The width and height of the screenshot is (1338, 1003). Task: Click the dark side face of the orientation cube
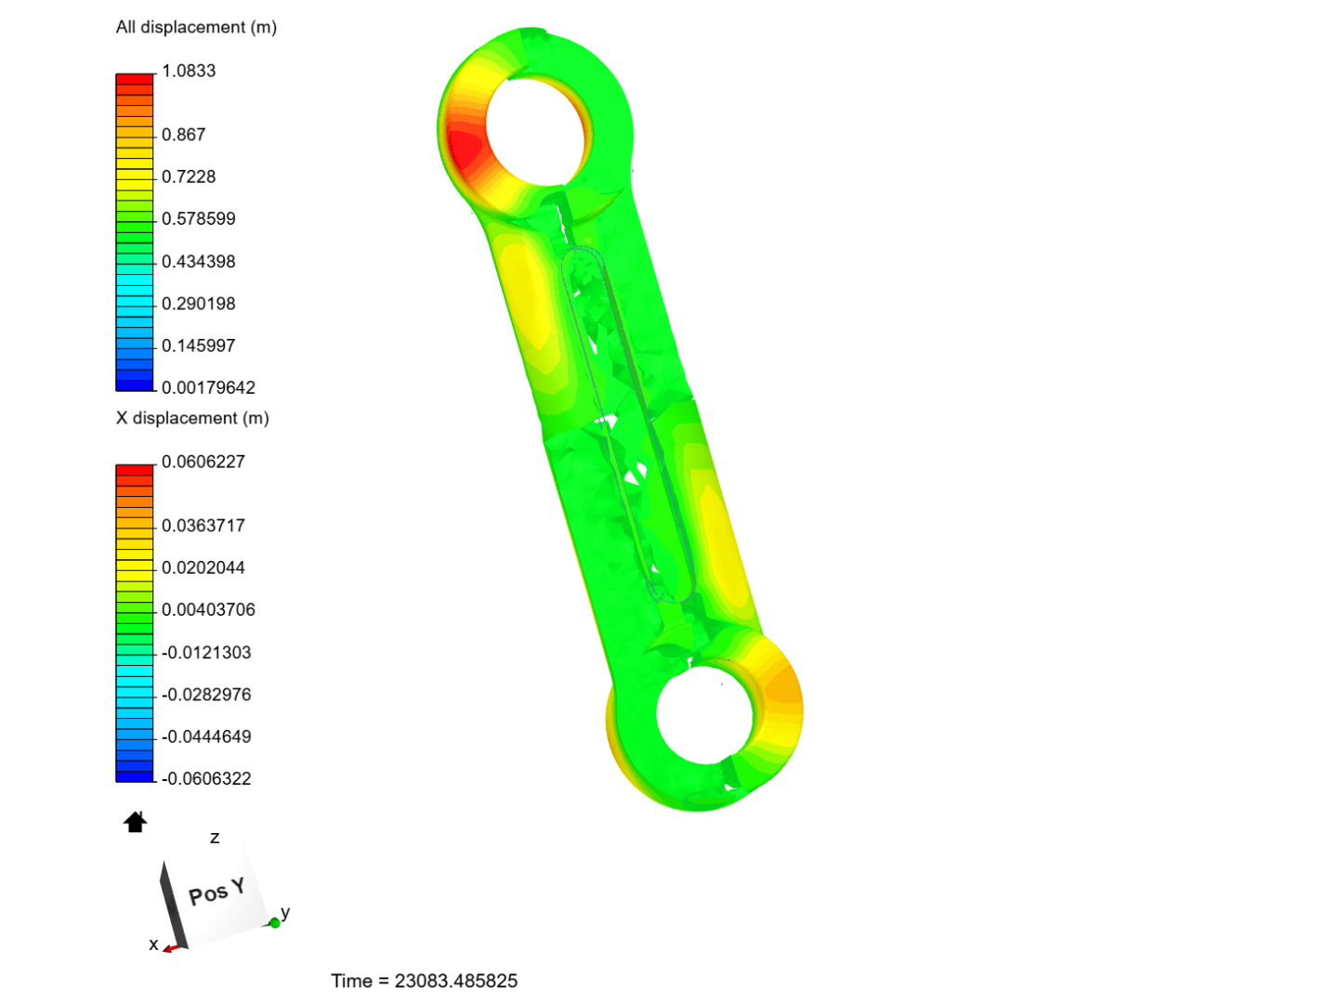click(174, 905)
